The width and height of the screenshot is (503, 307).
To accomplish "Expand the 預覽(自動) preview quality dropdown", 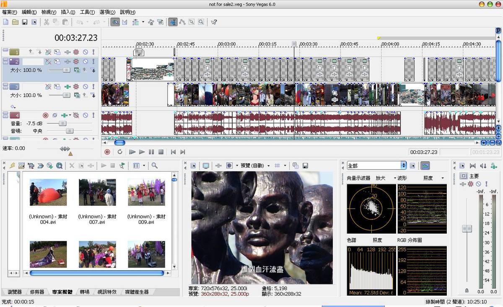I will [x=268, y=166].
